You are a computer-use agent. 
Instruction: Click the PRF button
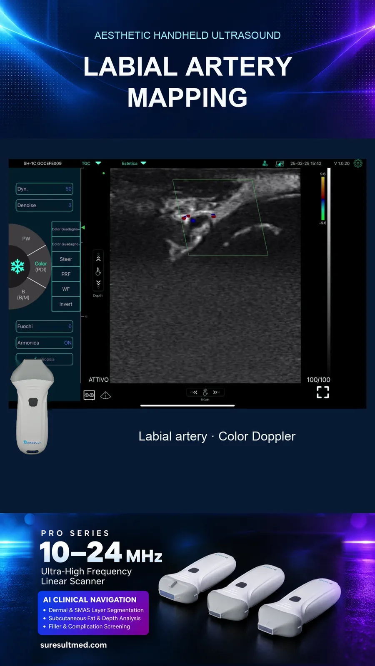66,274
